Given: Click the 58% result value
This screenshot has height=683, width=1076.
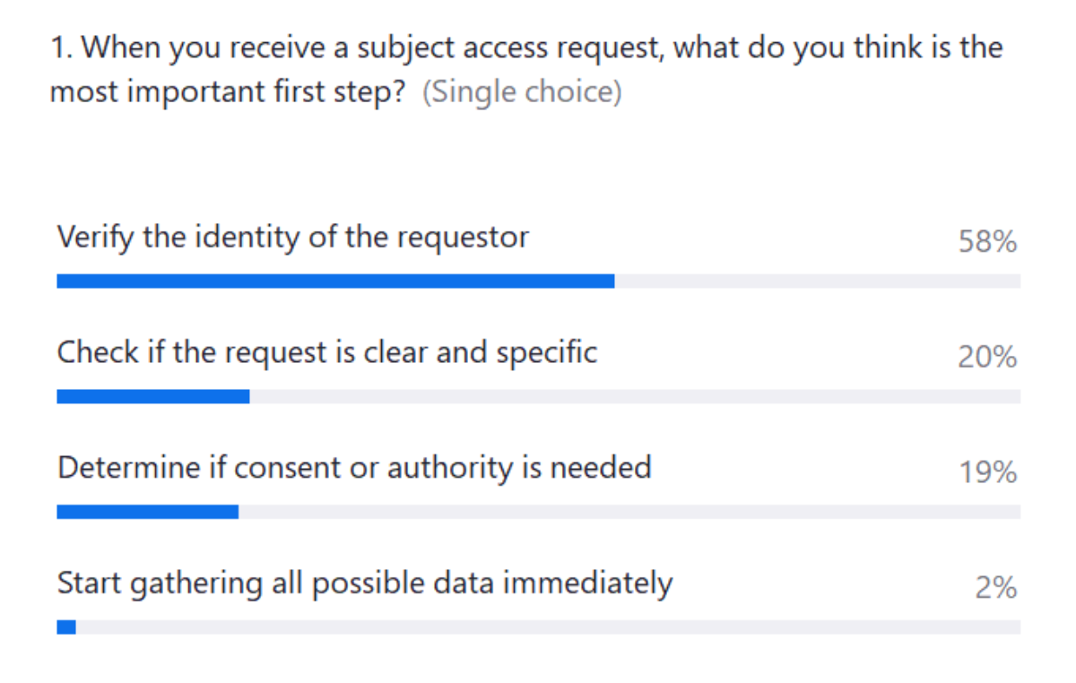Looking at the screenshot, I should (x=987, y=241).
